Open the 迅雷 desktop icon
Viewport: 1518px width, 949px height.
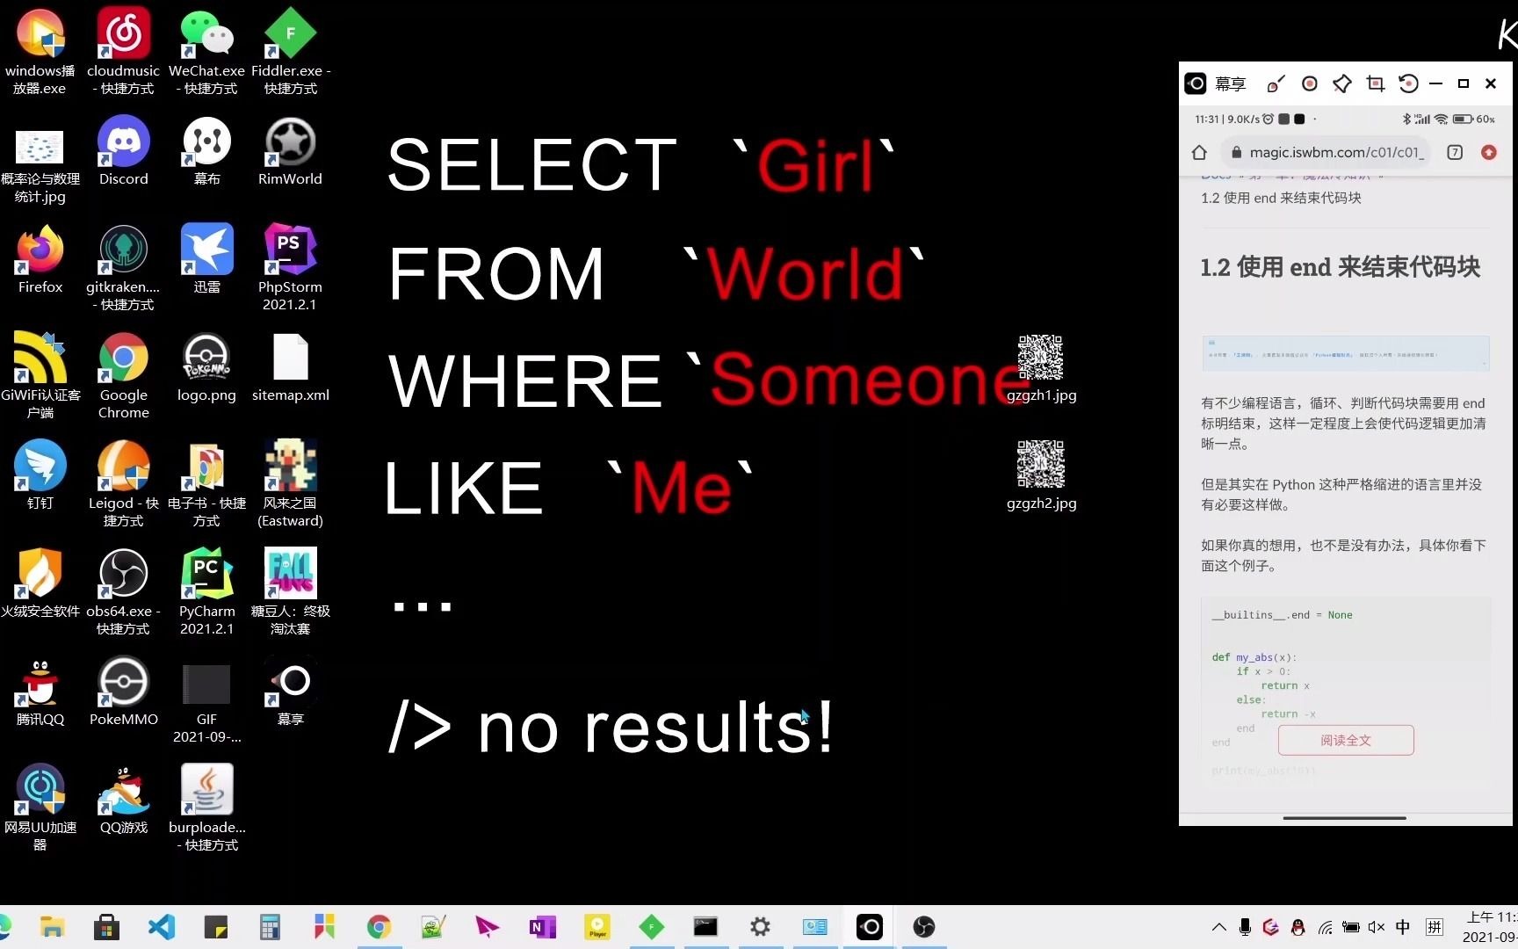pos(206,259)
